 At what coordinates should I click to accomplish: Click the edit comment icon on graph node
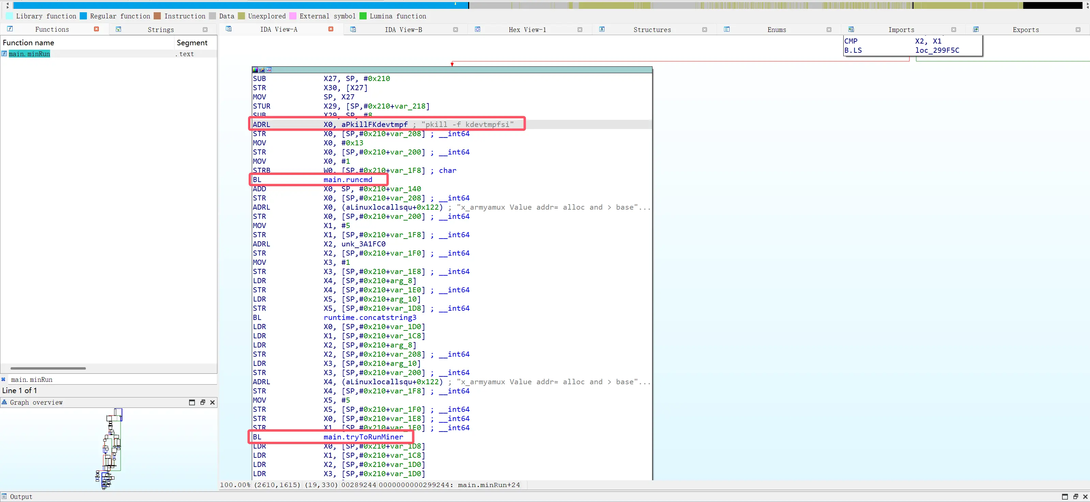pos(262,70)
